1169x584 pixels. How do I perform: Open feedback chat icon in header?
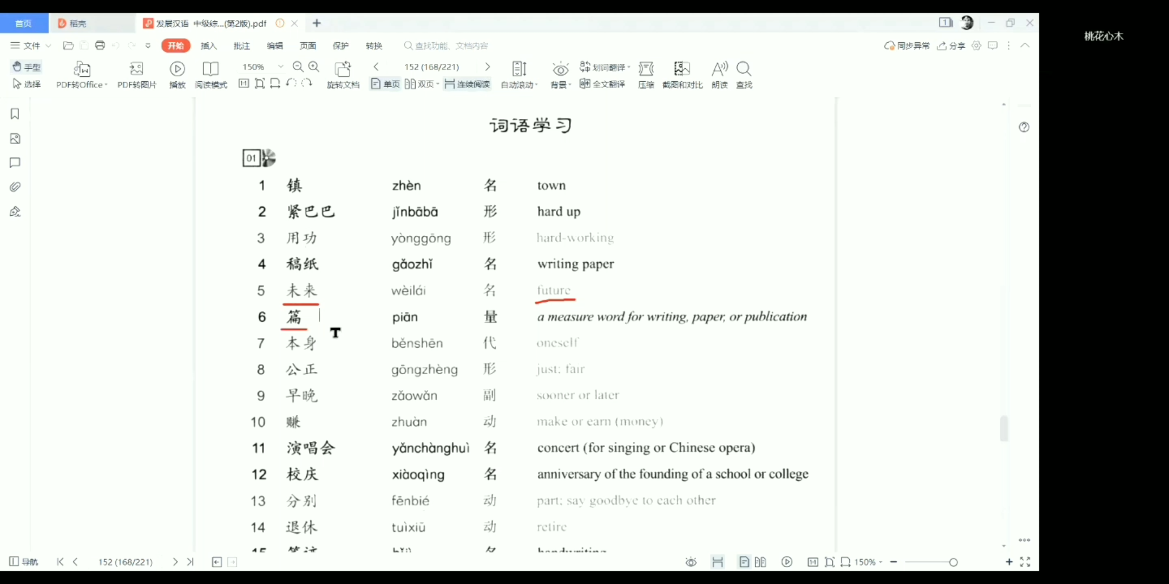(x=993, y=46)
